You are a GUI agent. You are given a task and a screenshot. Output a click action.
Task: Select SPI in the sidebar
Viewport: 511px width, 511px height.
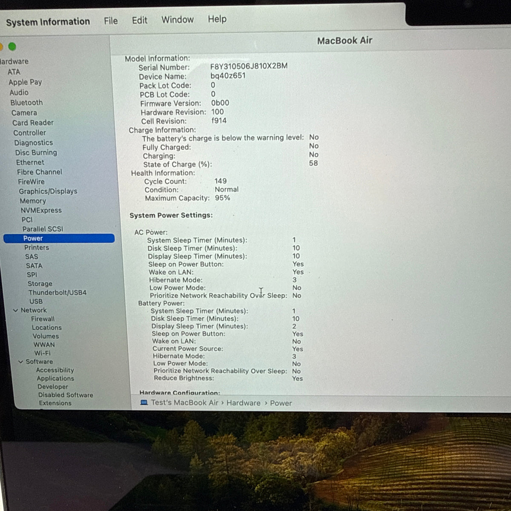[32, 275]
